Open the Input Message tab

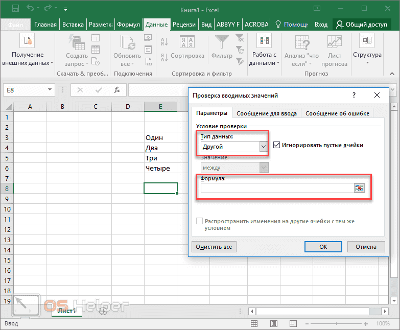(x=267, y=113)
